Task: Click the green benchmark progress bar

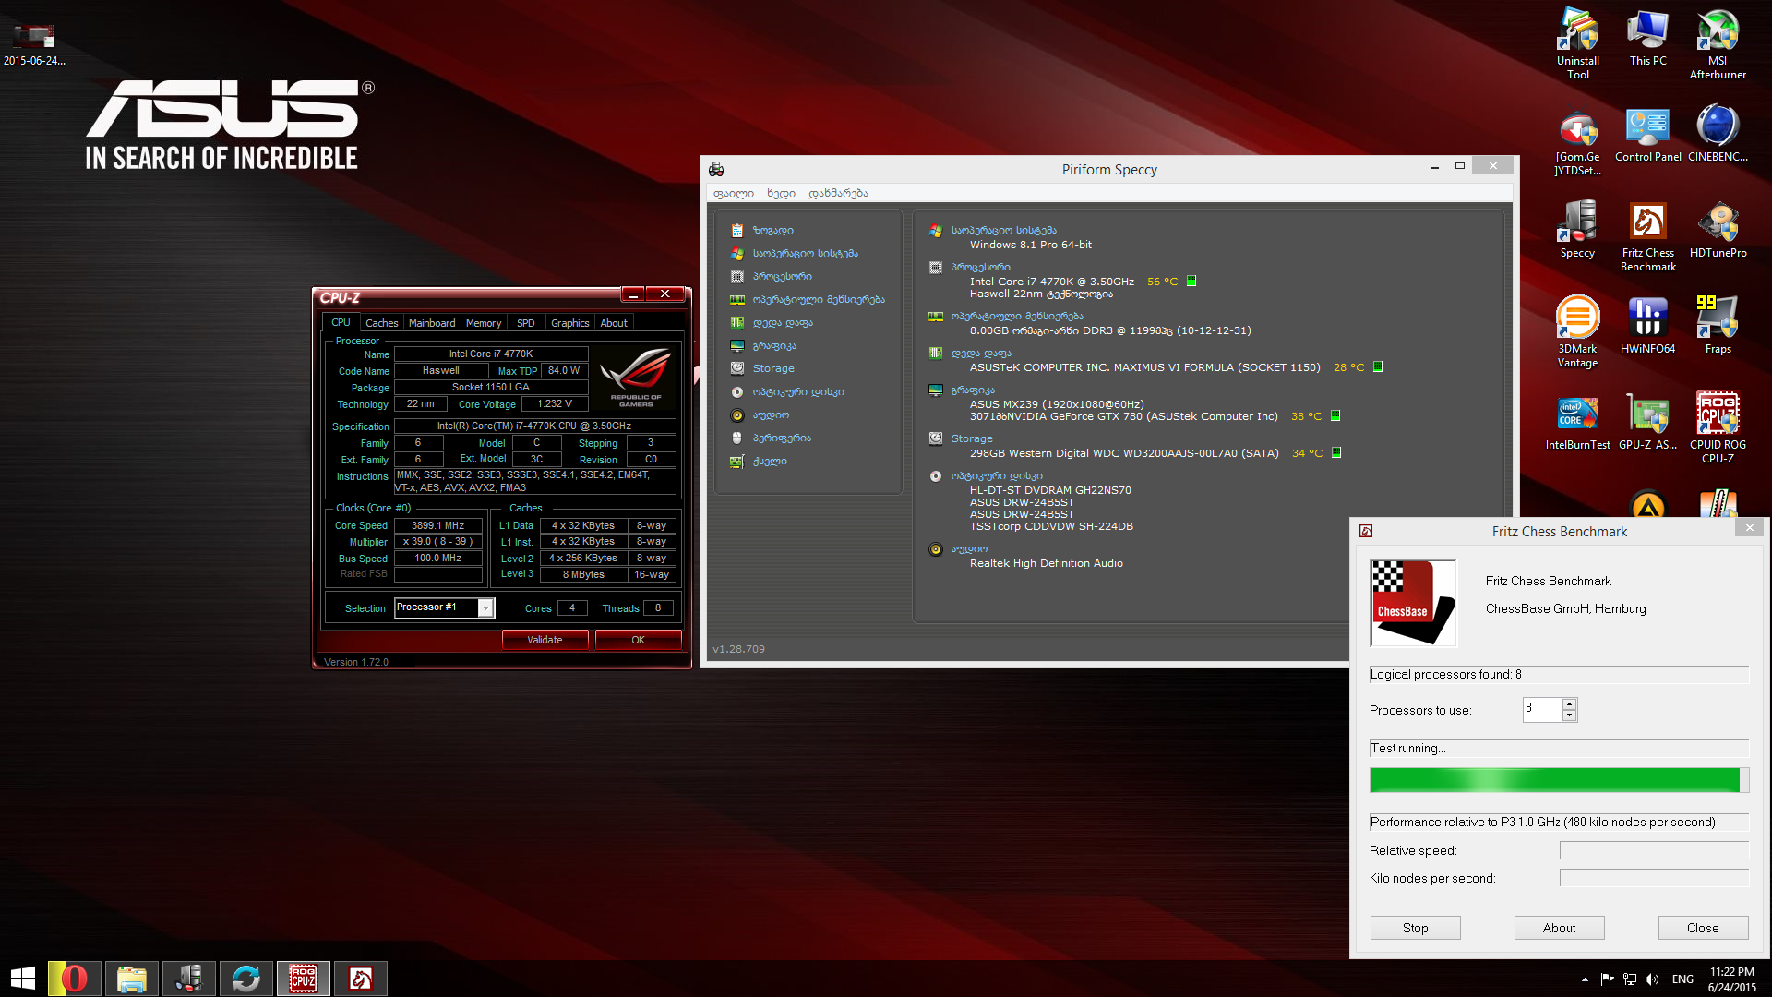Action: click(1554, 780)
